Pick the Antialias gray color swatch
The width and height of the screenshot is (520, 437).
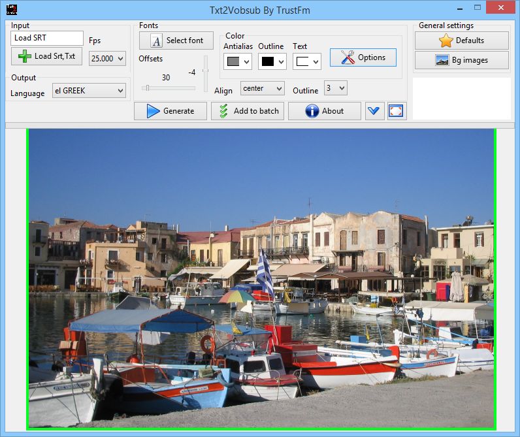(238, 61)
